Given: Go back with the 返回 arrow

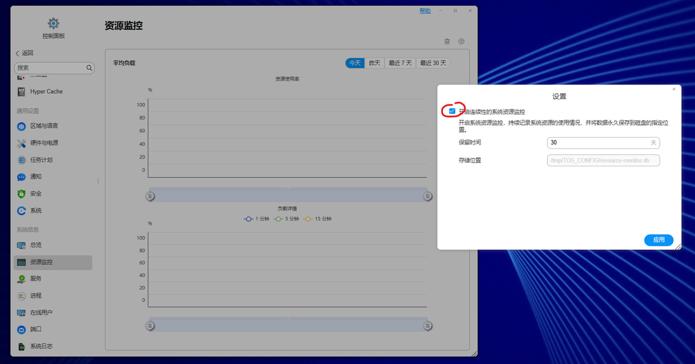Looking at the screenshot, I should 24,53.
